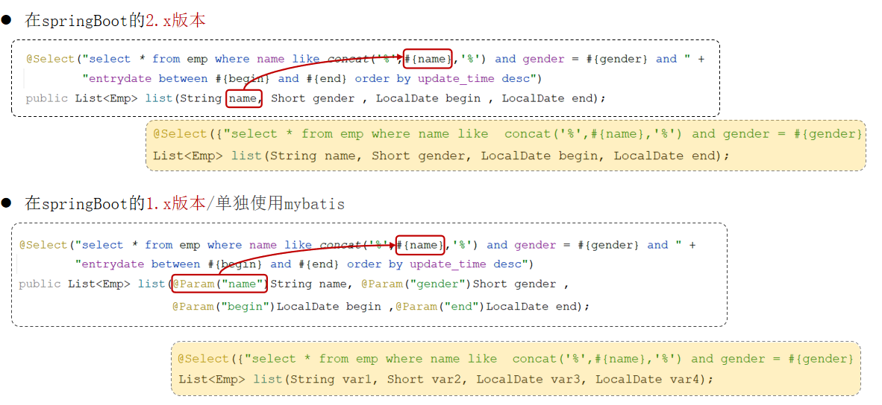Click "public" keyword in the 2.x code block
This screenshot has height=405, width=882.
(x=47, y=99)
